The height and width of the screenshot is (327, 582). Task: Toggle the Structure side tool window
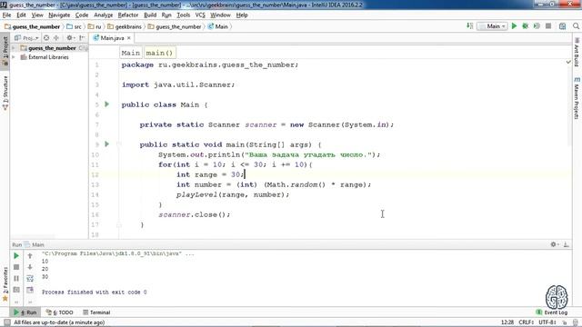(5, 94)
